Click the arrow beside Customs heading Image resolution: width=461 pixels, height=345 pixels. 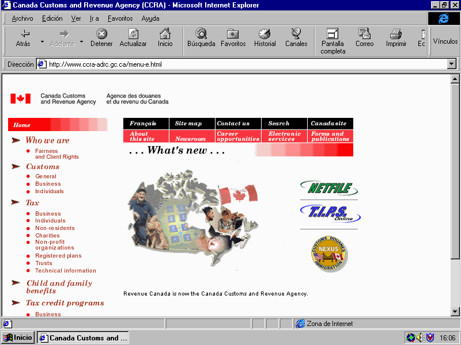click(x=16, y=166)
